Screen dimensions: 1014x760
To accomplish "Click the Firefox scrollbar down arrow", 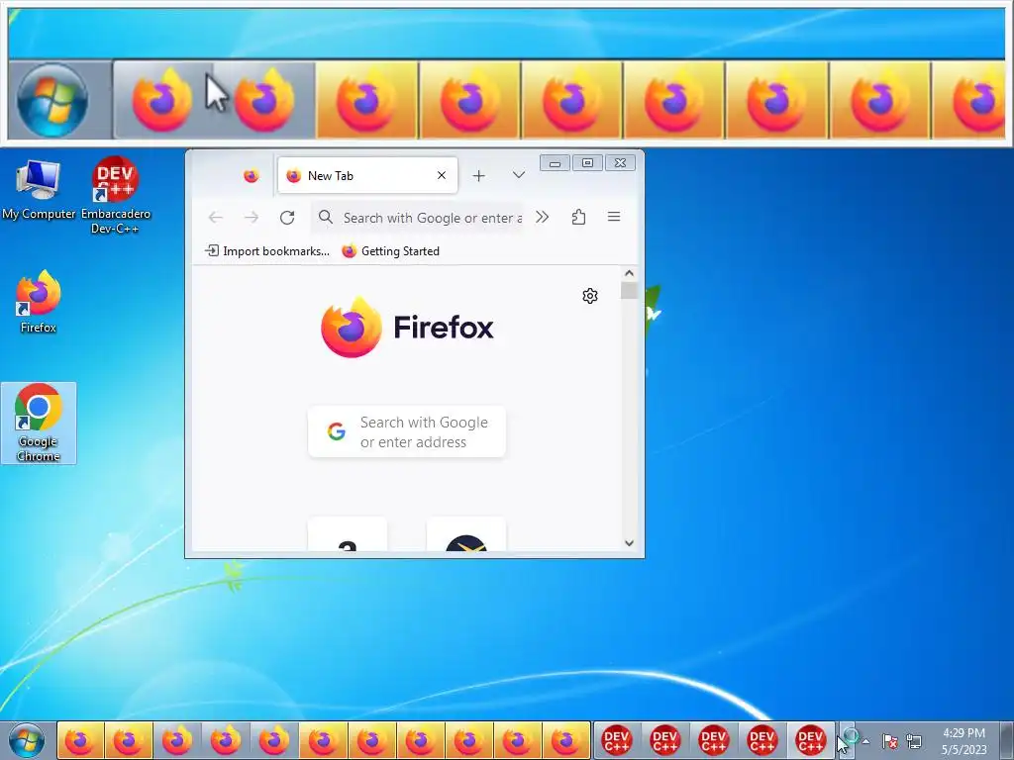I will (629, 543).
